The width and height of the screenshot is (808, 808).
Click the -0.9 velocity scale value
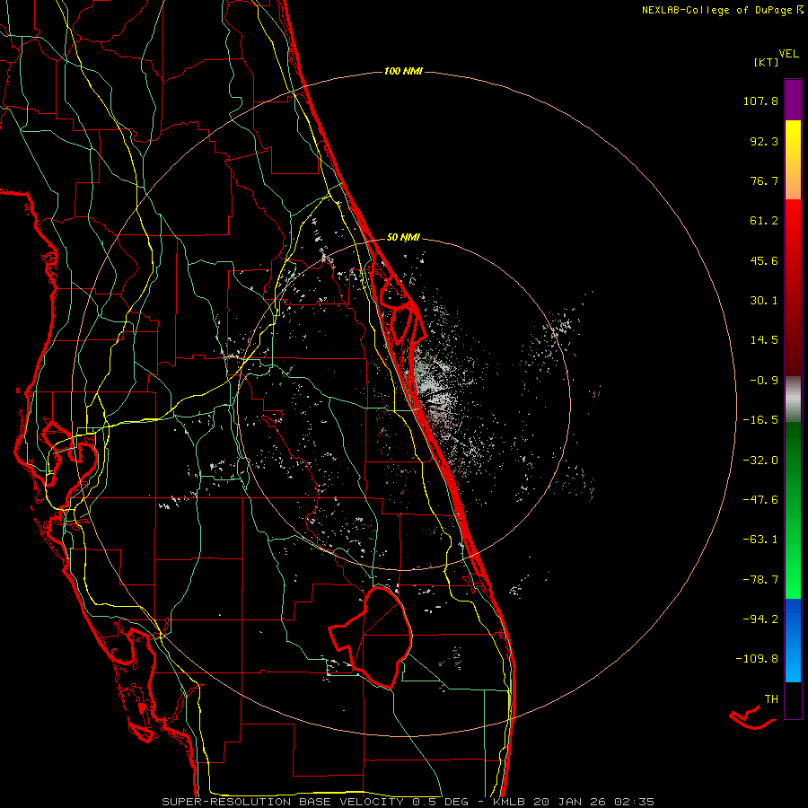click(x=764, y=381)
